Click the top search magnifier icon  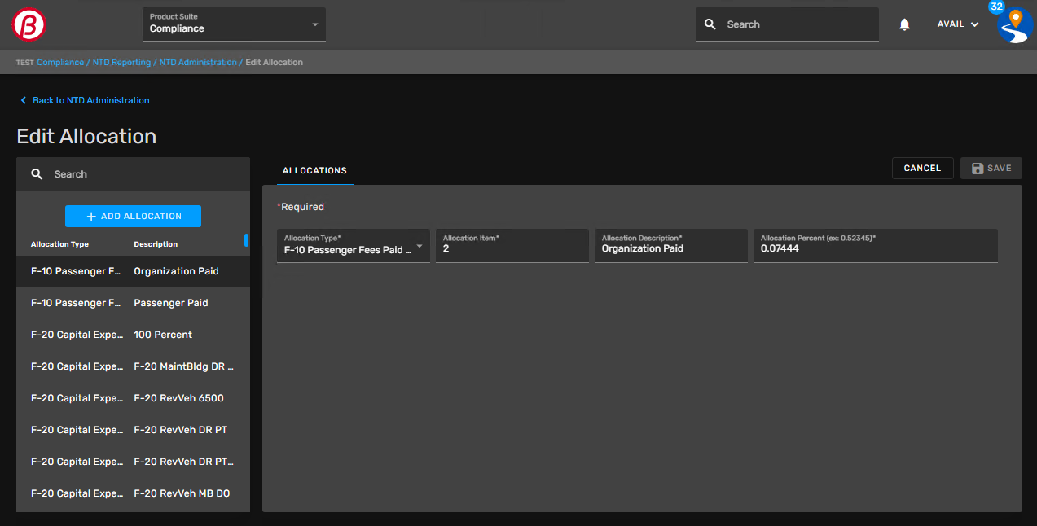click(x=710, y=24)
